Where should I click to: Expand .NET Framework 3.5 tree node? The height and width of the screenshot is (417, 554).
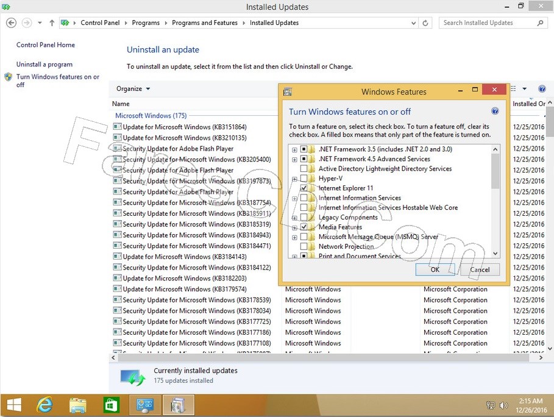[x=294, y=150]
